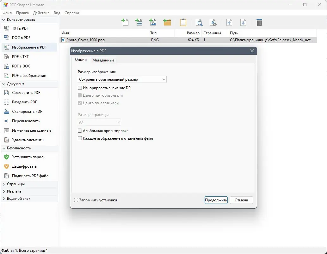Image resolution: width=327 pixels, height=254 pixels.
Task: Open the Справка menu
Action: (x=72, y=13)
